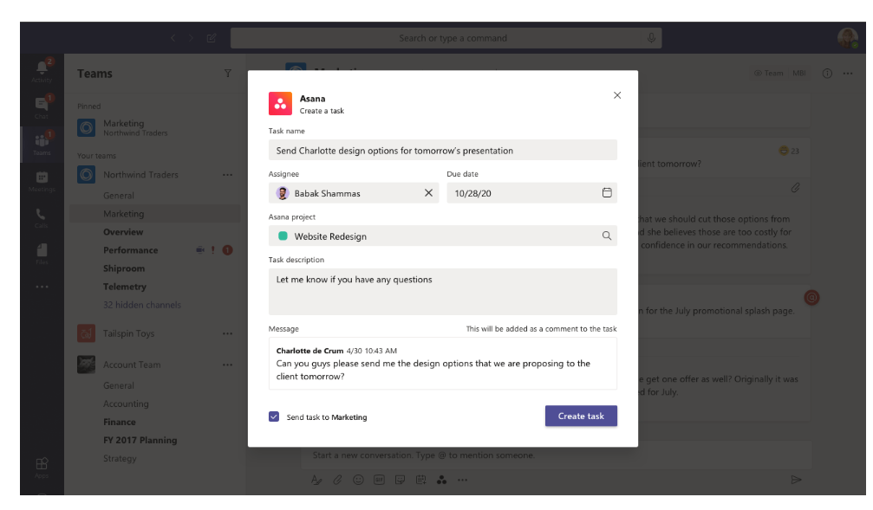
Task: Click the Asana icon in compose bar
Action: (x=441, y=480)
